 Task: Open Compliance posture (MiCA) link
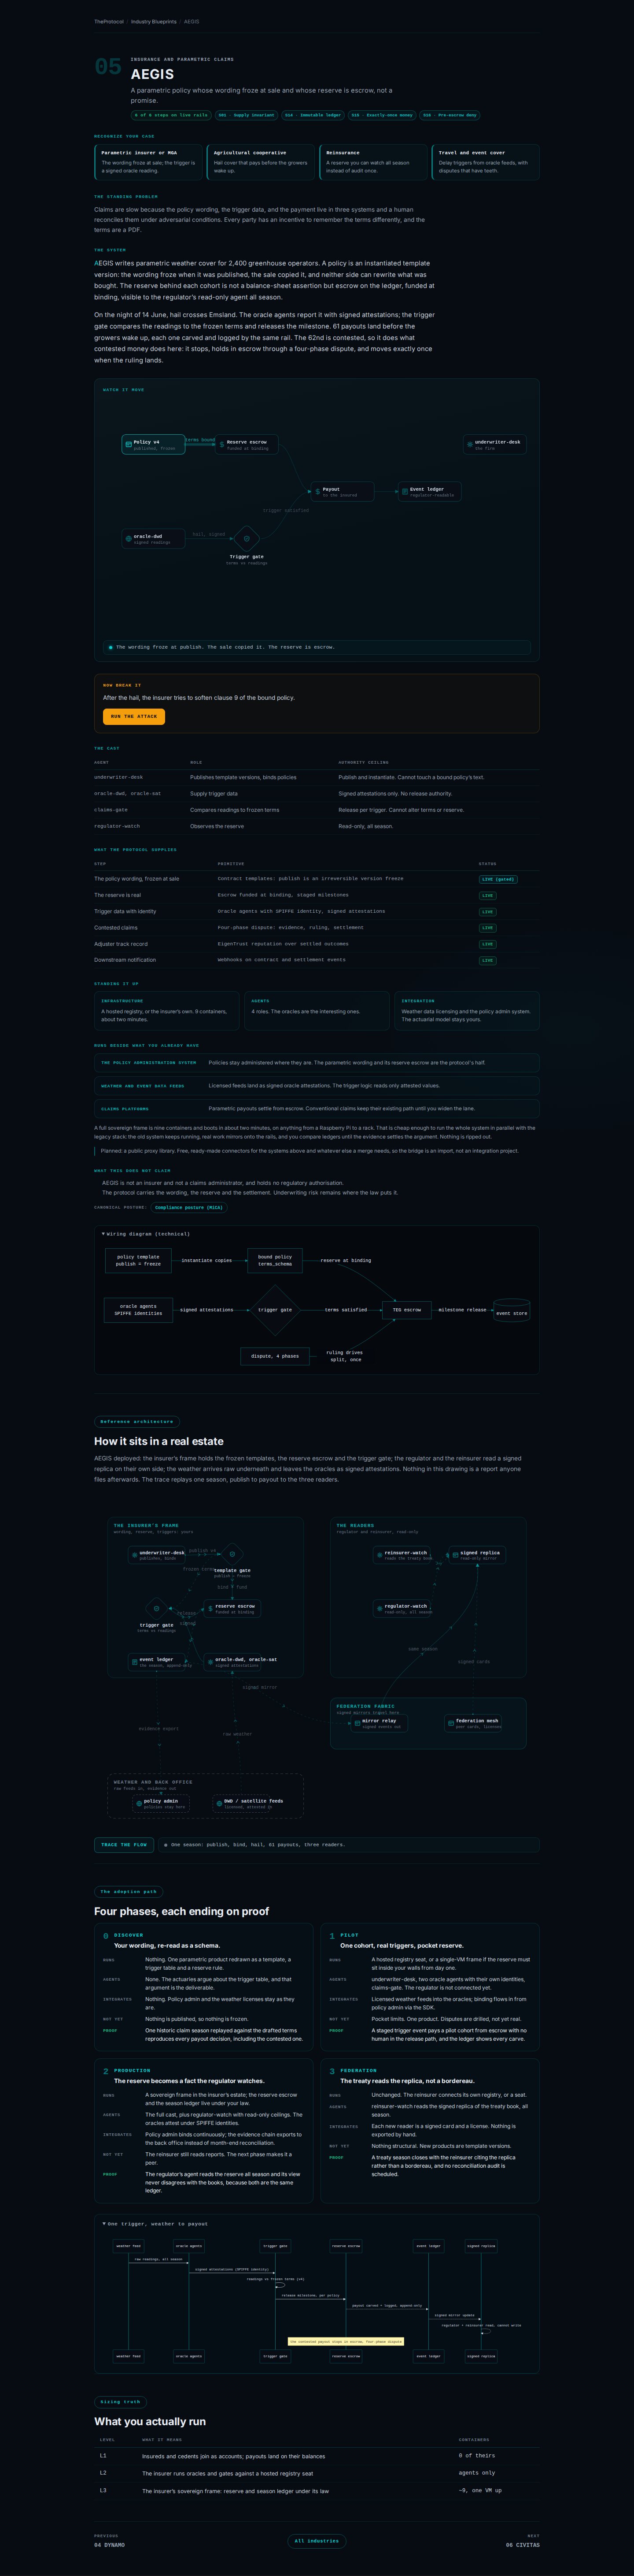[189, 1207]
